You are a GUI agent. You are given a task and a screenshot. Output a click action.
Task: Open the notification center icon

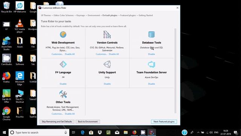(236, 133)
